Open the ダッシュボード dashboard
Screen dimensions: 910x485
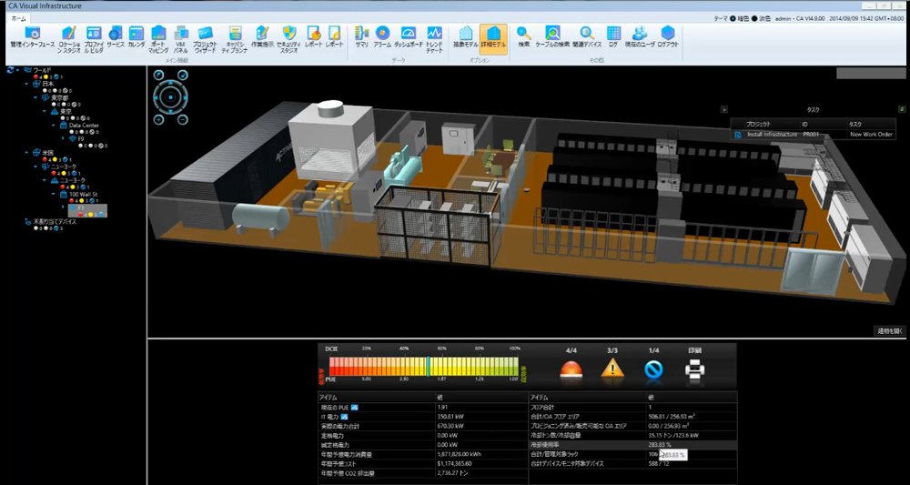tap(409, 36)
